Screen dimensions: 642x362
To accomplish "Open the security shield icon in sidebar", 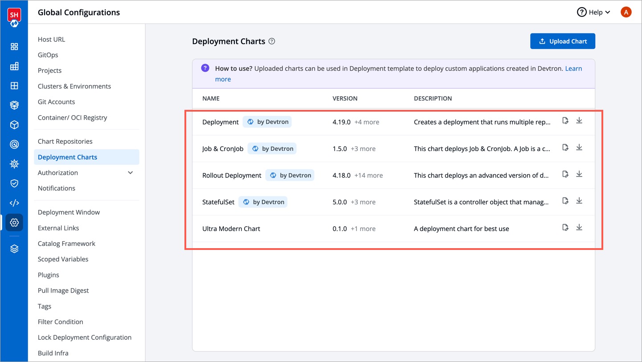I will click(x=14, y=183).
